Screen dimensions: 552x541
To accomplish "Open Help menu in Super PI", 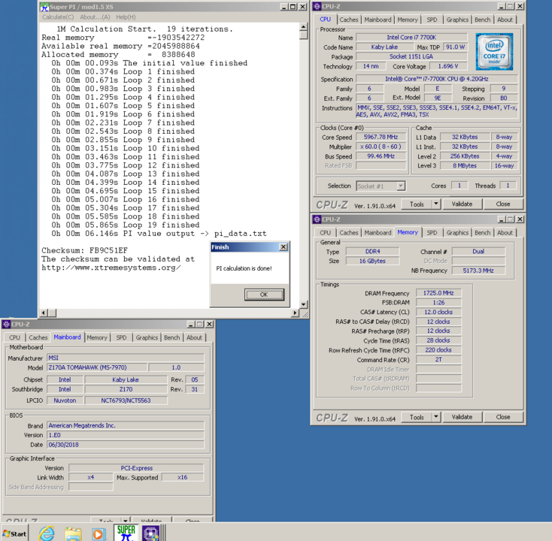I will pos(126,17).
